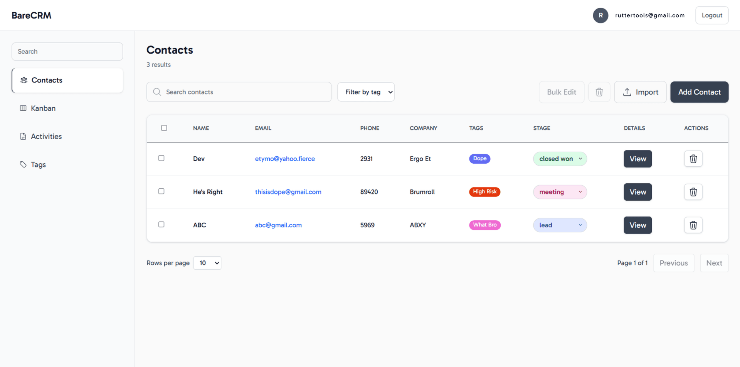Check the select-all checkbox in table header
The width and height of the screenshot is (740, 367).
tap(164, 128)
